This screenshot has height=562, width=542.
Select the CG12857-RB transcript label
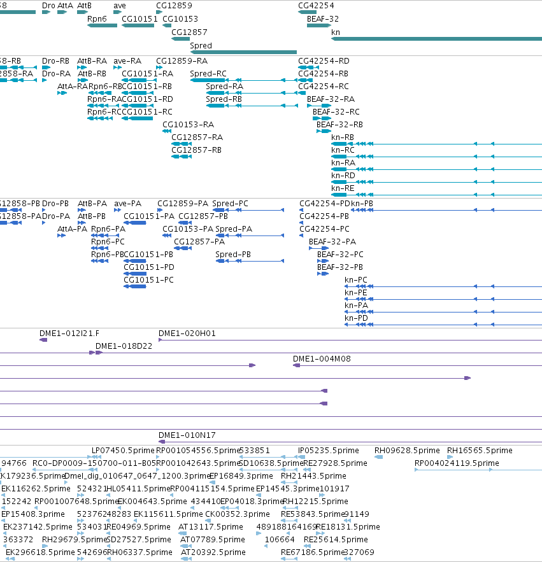pyautogui.click(x=196, y=150)
